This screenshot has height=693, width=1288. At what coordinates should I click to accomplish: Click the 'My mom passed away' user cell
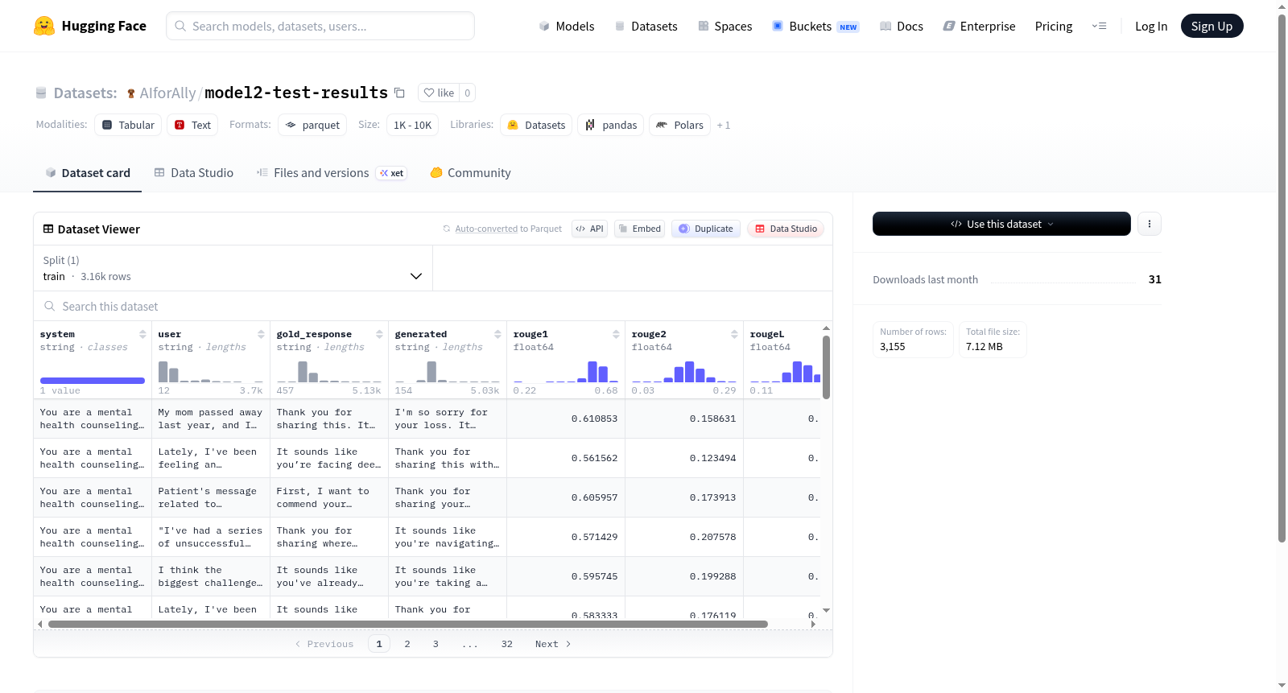point(211,419)
